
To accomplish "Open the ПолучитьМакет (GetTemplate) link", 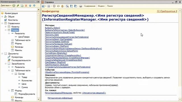I will pyautogui.click(x=59, y=39).
